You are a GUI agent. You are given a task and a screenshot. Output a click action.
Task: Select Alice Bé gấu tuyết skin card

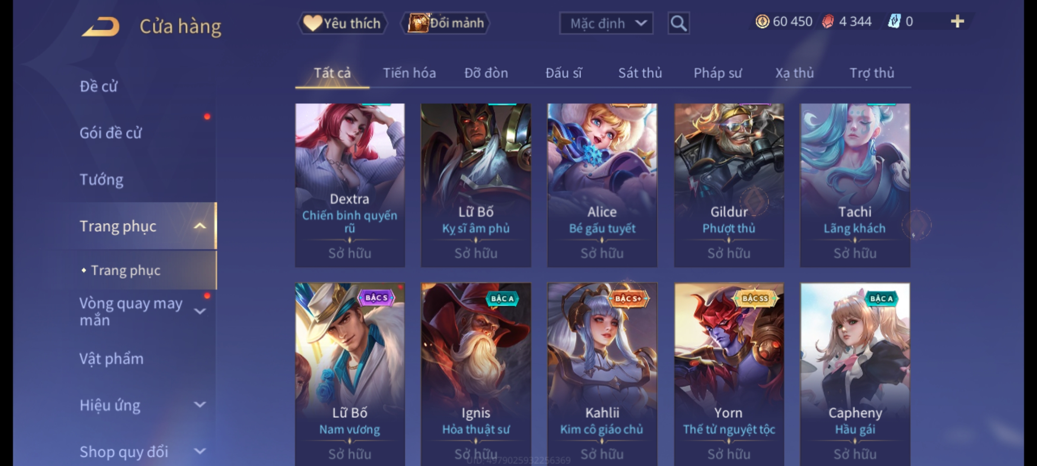click(x=602, y=185)
